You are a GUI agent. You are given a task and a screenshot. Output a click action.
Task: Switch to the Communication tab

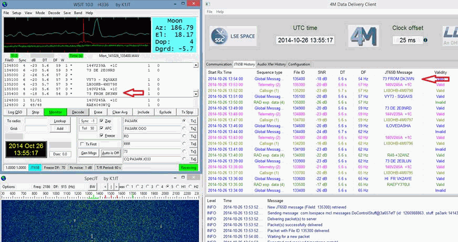pyautogui.click(x=219, y=64)
